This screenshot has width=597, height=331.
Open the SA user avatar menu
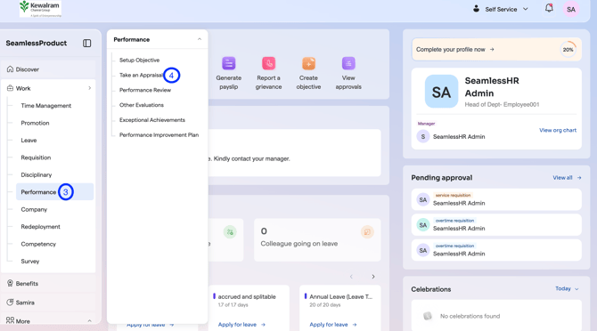pos(571,9)
